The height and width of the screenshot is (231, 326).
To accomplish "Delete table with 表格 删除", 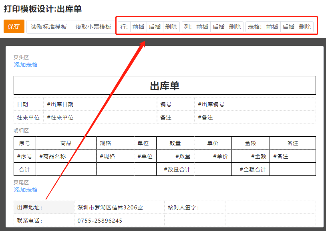I will [x=305, y=27].
